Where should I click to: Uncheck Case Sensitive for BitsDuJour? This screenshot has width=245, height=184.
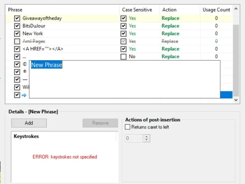tap(123, 26)
